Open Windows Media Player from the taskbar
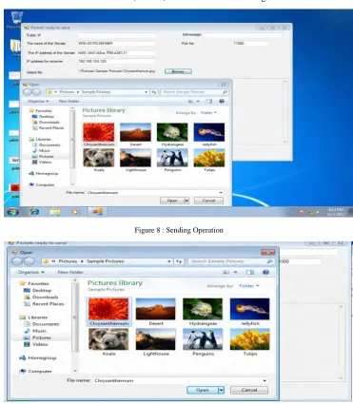353x404 pixels. point(75,212)
